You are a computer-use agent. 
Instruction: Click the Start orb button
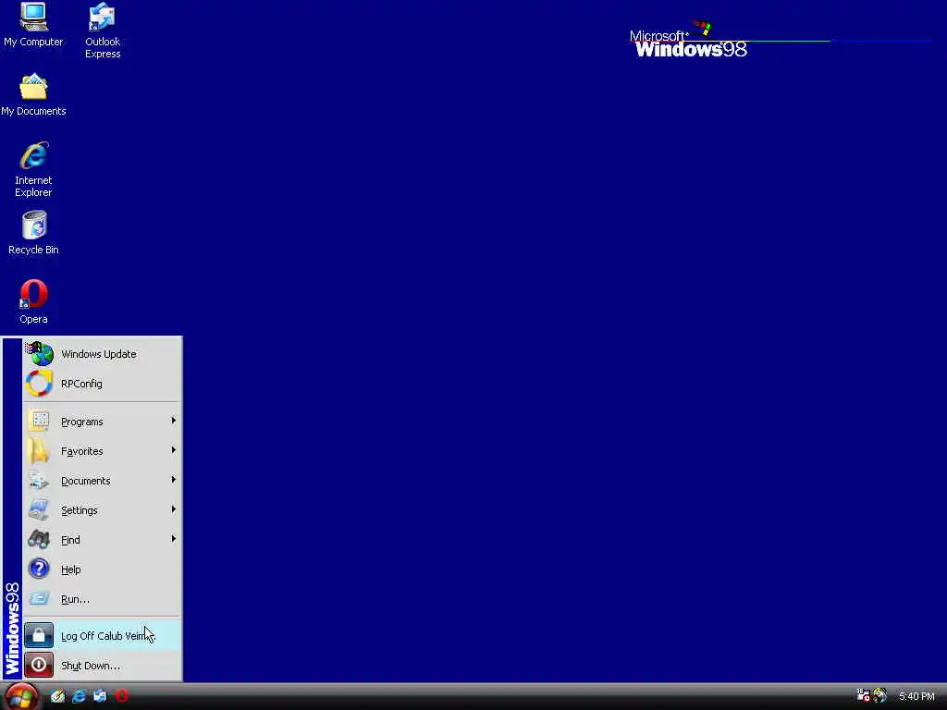(22, 697)
